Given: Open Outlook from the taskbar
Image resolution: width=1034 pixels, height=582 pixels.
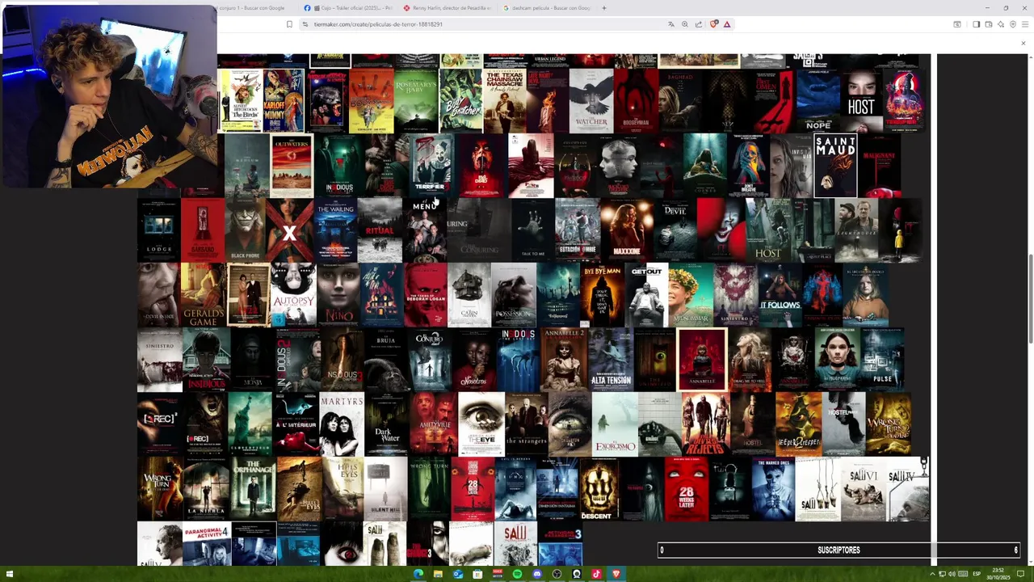Looking at the screenshot, I should tap(458, 574).
